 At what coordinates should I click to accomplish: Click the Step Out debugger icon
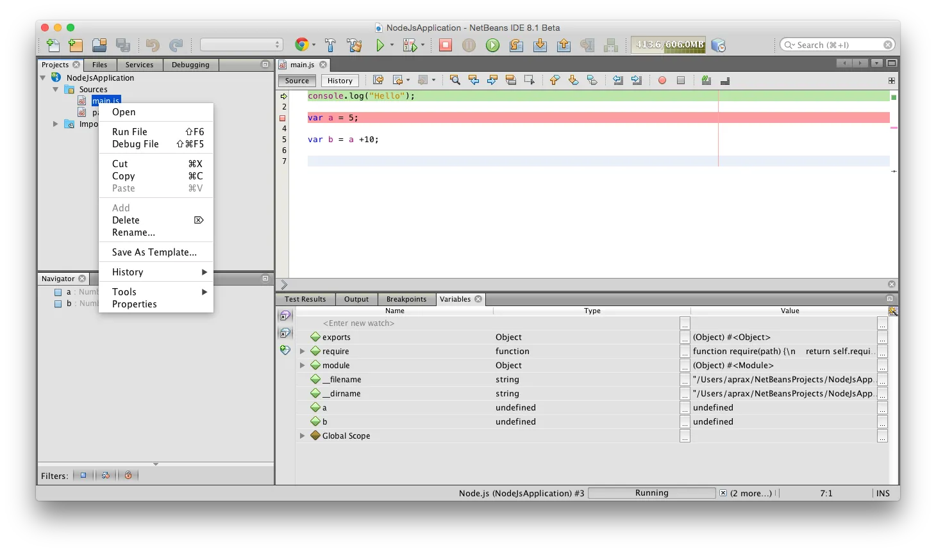point(564,45)
